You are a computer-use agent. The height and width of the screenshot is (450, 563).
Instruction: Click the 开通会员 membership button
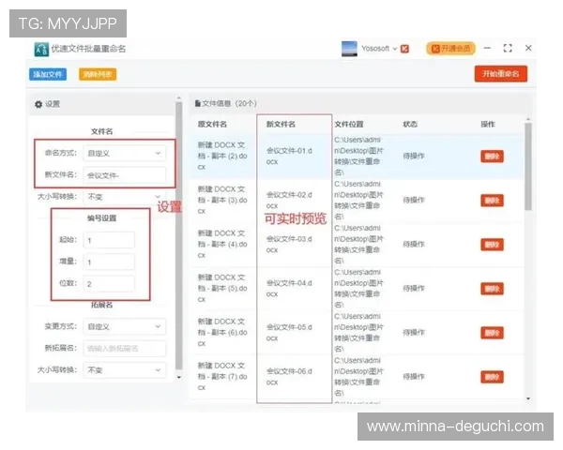coord(451,49)
